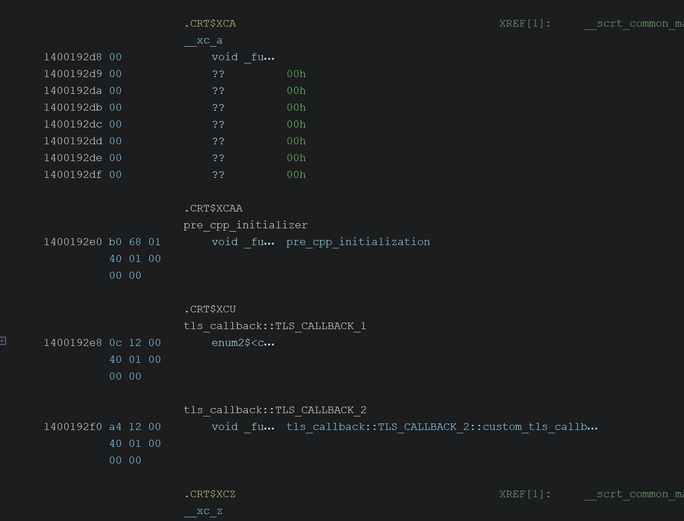Screen dimensions: 684x521
Task: Click the __xc_z symbol label
Action: pos(203,511)
